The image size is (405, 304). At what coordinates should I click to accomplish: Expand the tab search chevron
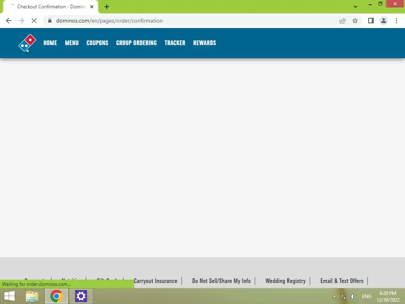pyautogui.click(x=356, y=7)
